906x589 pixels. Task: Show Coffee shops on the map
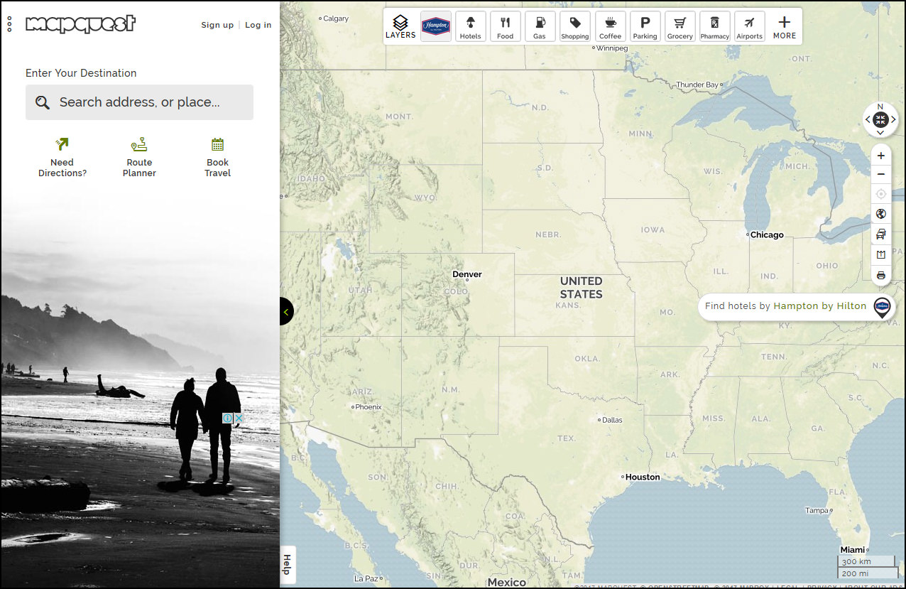coord(610,26)
